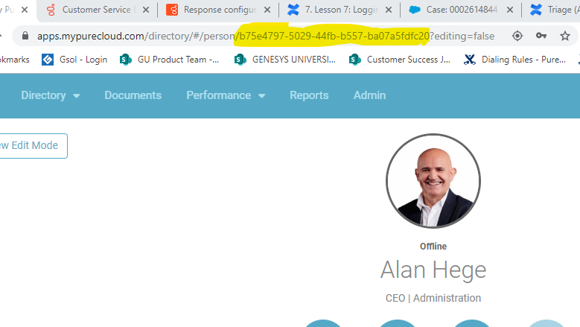Switch to the Lesson 7 Logging tab

point(341,10)
